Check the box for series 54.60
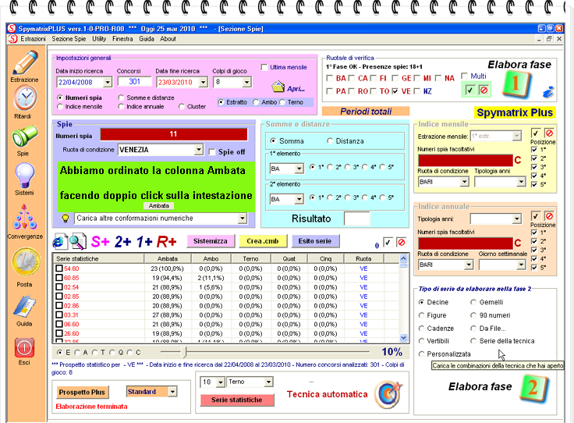The width and height of the screenshot is (574, 423). (x=59, y=268)
